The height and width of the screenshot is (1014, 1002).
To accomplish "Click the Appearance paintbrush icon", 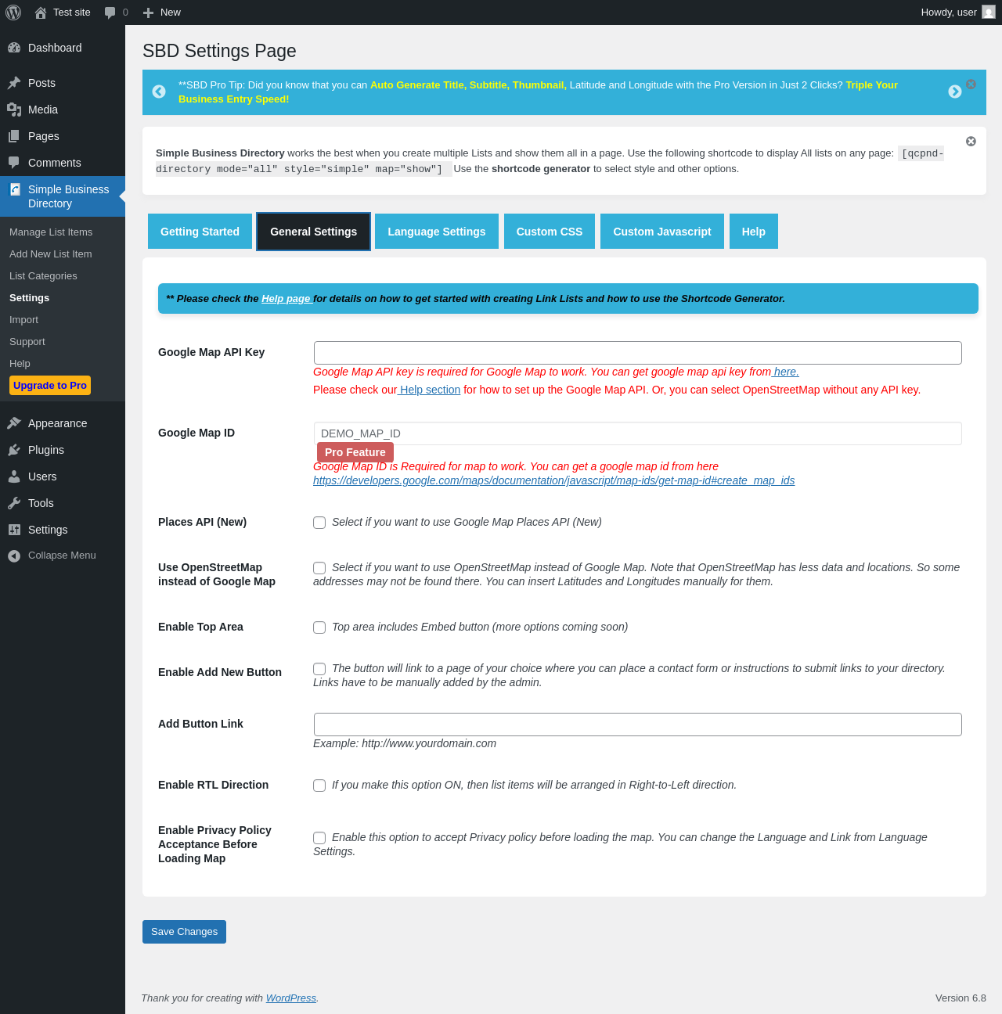I will [x=14, y=423].
